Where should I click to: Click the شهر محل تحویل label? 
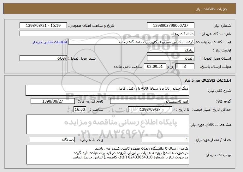[x=82, y=58]
